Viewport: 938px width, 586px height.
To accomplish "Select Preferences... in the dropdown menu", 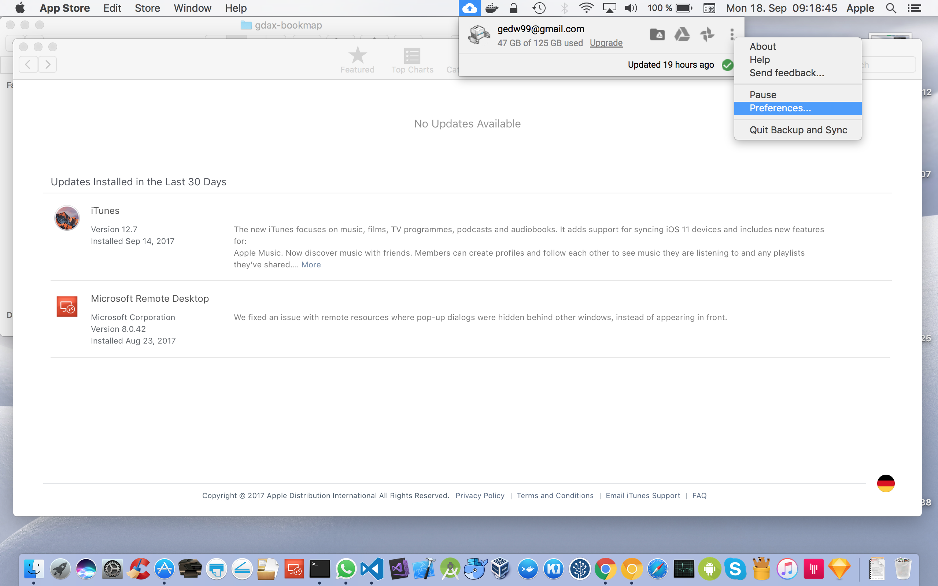I will (780, 108).
